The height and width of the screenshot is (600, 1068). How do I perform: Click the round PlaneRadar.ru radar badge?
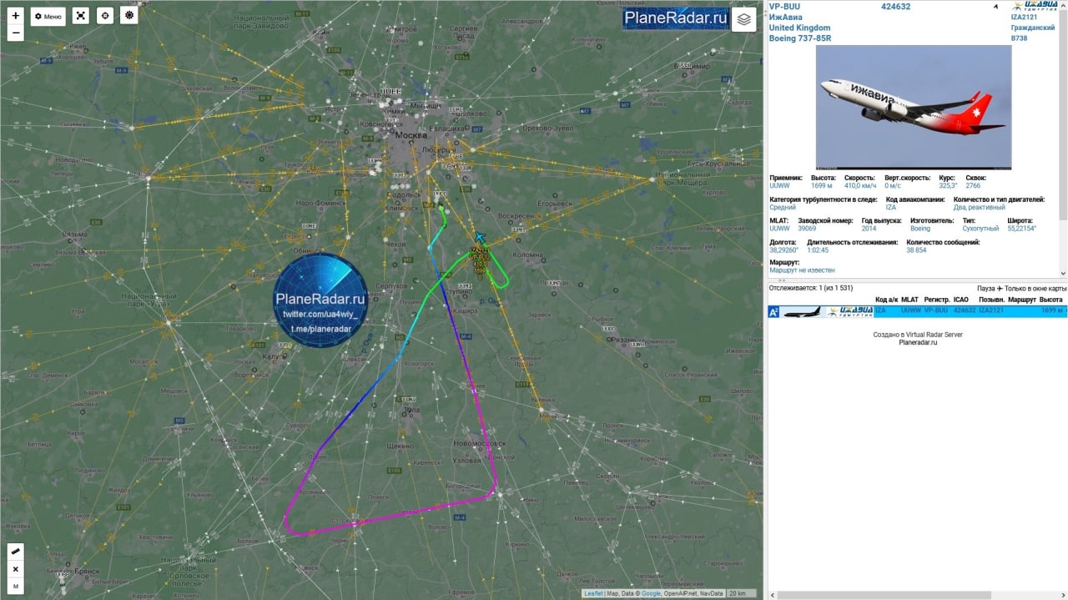(320, 300)
